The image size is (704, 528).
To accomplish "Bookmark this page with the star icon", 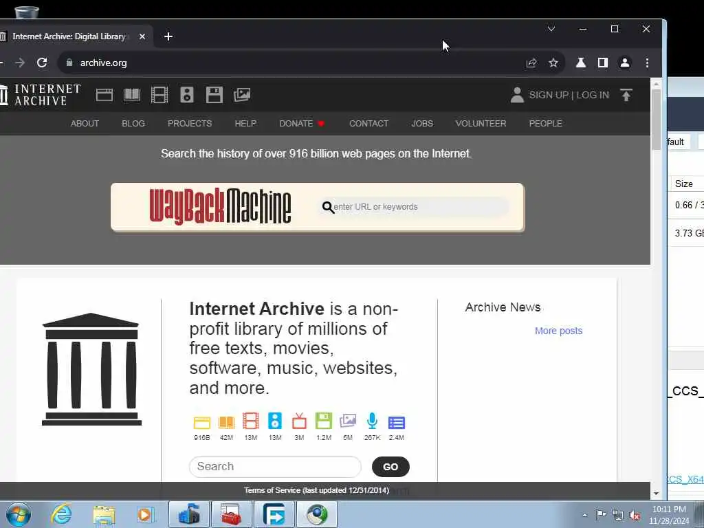I will click(x=553, y=63).
